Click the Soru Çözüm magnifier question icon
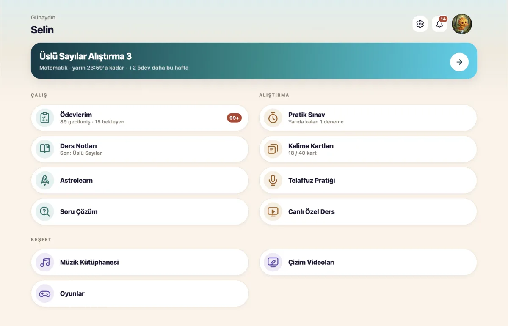 [45, 212]
